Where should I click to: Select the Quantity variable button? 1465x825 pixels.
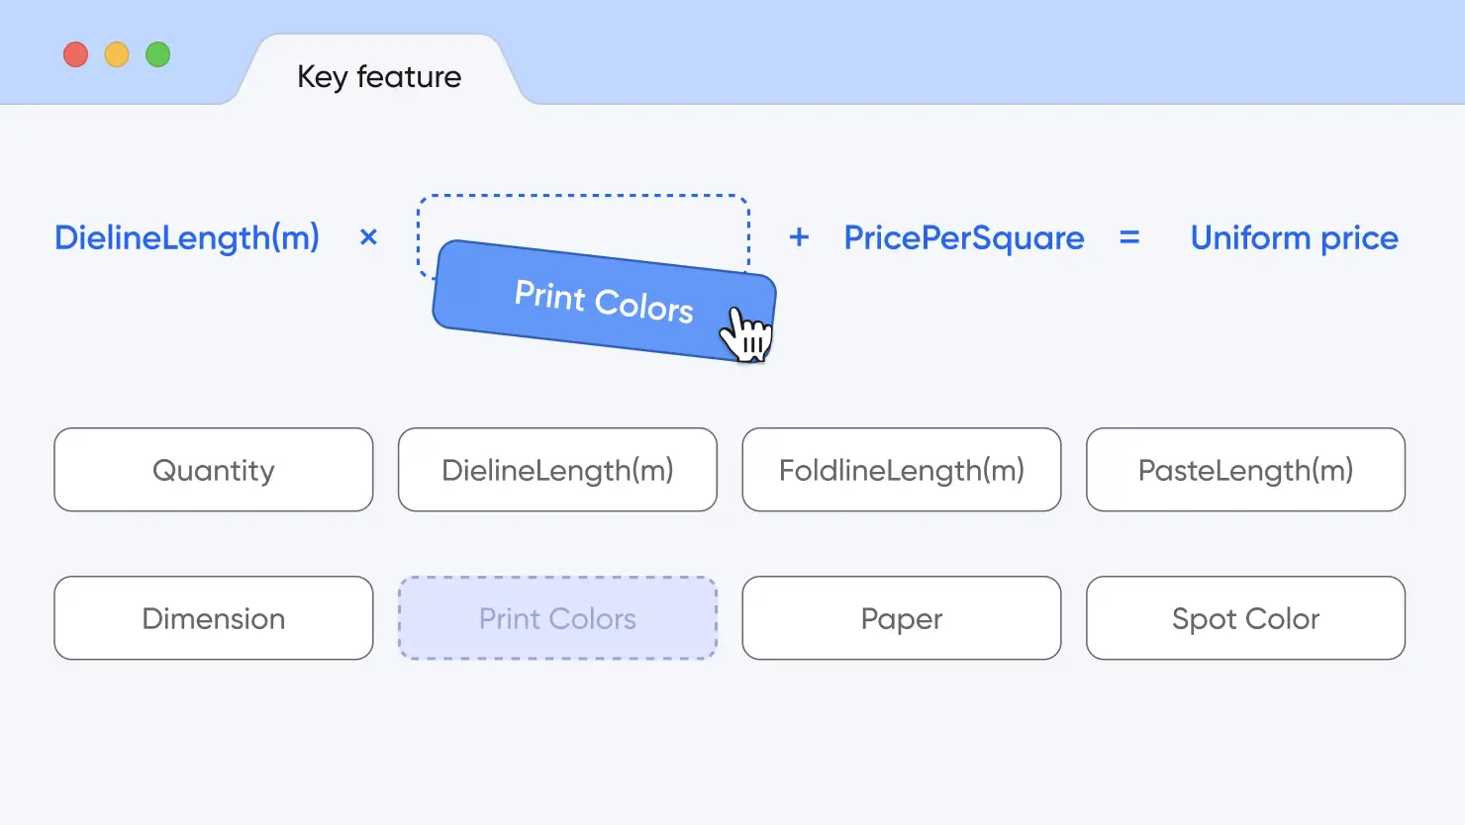click(x=214, y=470)
